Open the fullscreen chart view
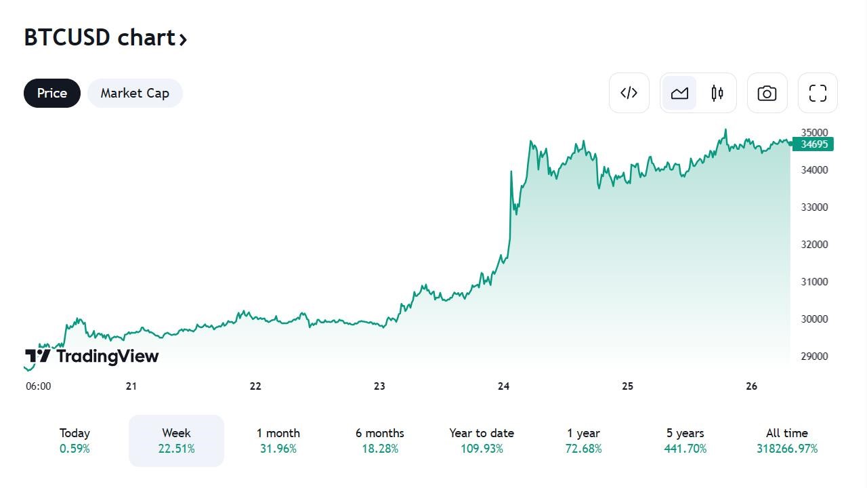 point(818,93)
